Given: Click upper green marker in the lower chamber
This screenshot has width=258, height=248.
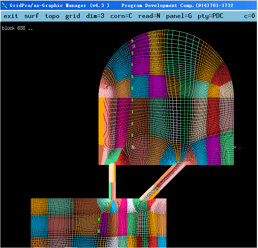Looking at the screenshot, I should (99, 219).
